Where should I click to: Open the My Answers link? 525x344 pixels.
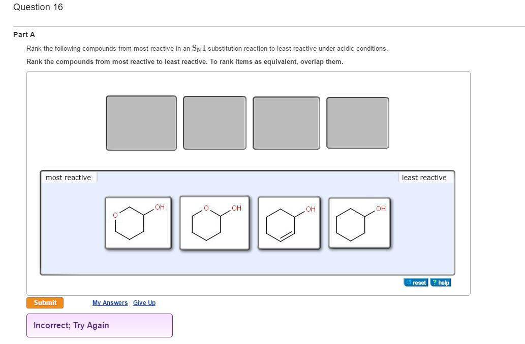click(110, 303)
